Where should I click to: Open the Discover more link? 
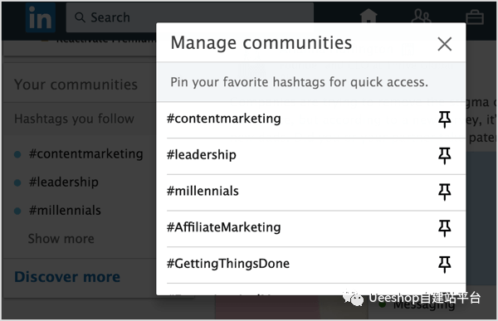pos(67,276)
